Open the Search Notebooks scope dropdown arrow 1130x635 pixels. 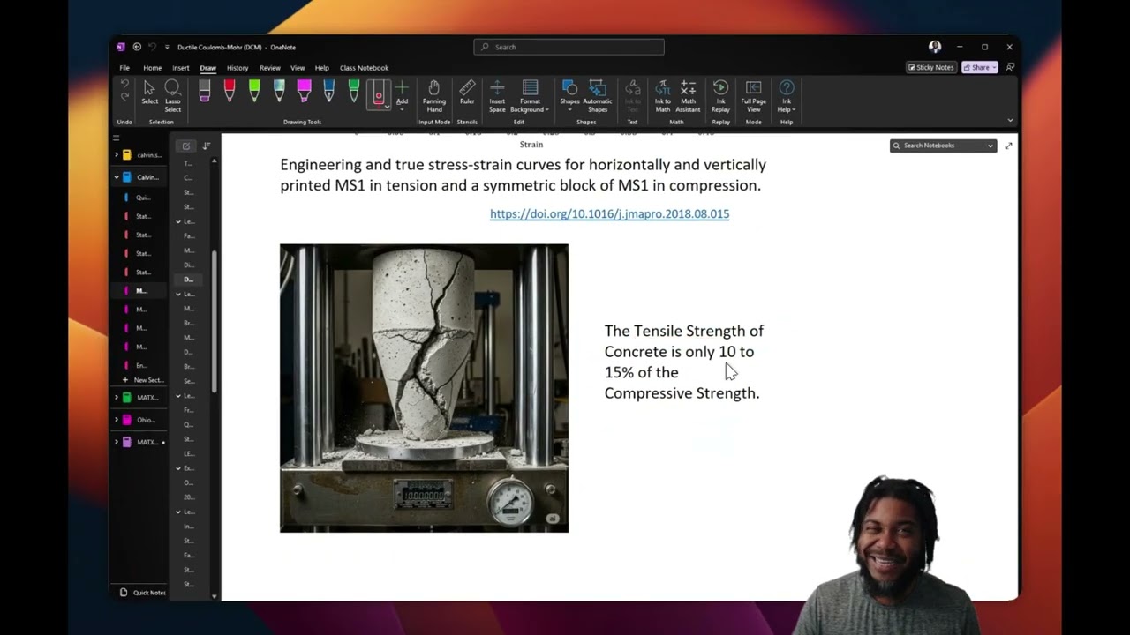991,146
